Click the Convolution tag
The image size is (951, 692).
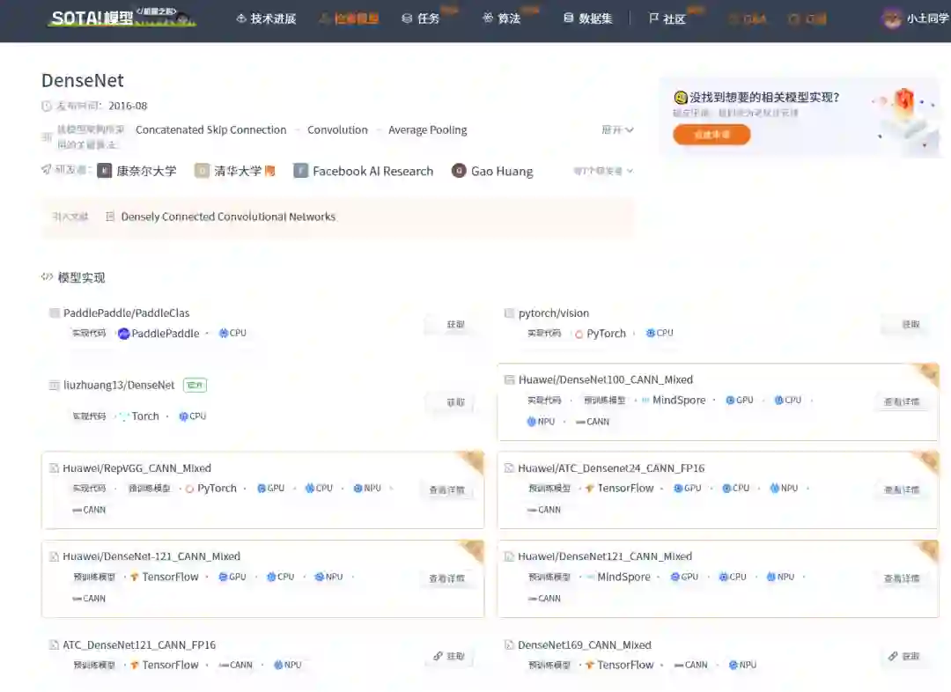point(337,129)
